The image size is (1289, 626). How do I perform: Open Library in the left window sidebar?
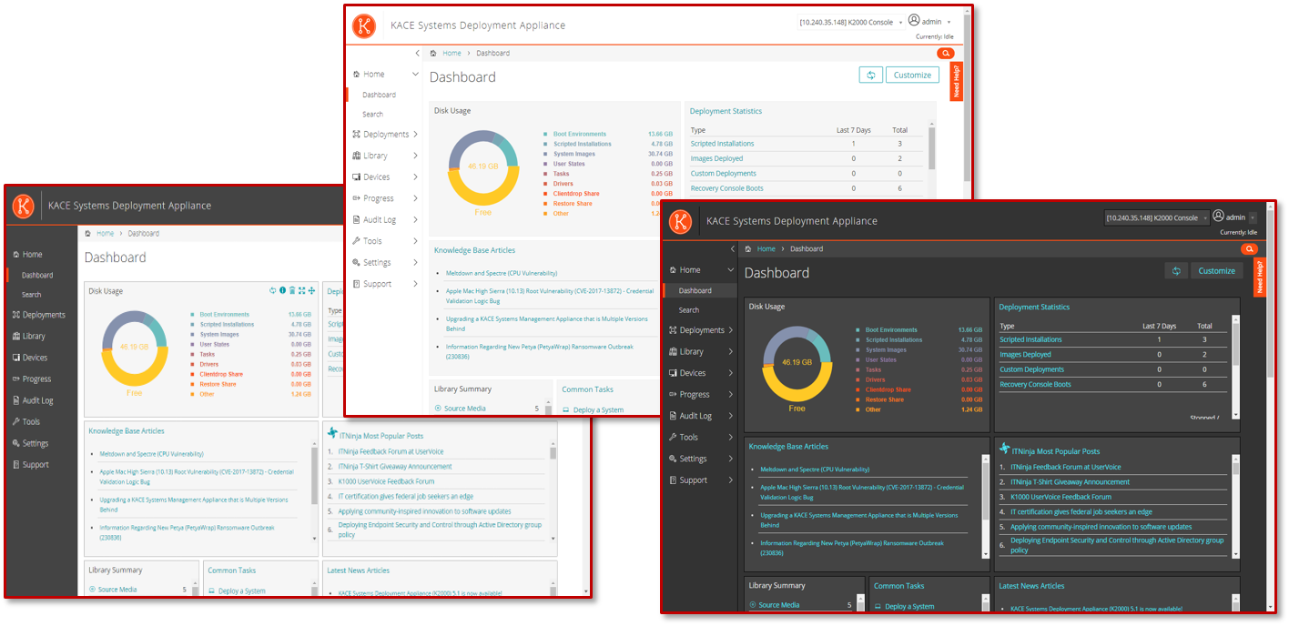[x=28, y=336]
